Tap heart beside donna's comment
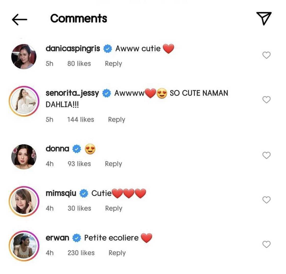Screen dimensions: 286x274 (266, 155)
